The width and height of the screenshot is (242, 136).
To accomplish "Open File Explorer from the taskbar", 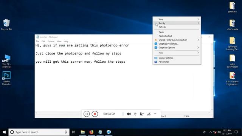I will 83,132.
